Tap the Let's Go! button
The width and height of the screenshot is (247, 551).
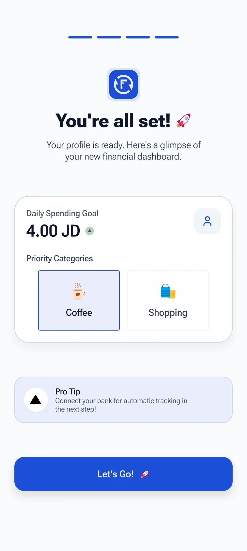pyautogui.click(x=123, y=474)
